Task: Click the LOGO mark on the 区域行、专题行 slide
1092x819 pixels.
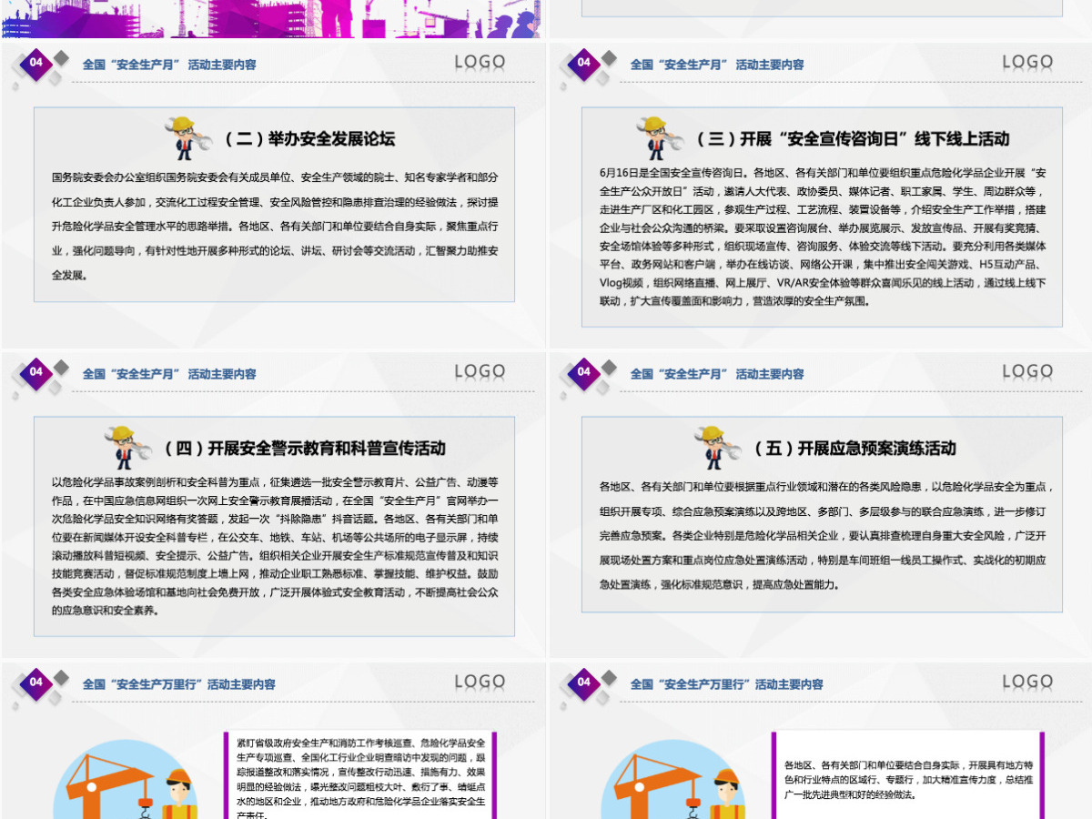Action: (1027, 682)
